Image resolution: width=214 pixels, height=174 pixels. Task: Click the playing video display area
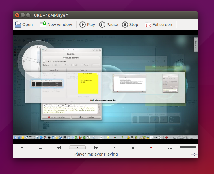coord(105,87)
